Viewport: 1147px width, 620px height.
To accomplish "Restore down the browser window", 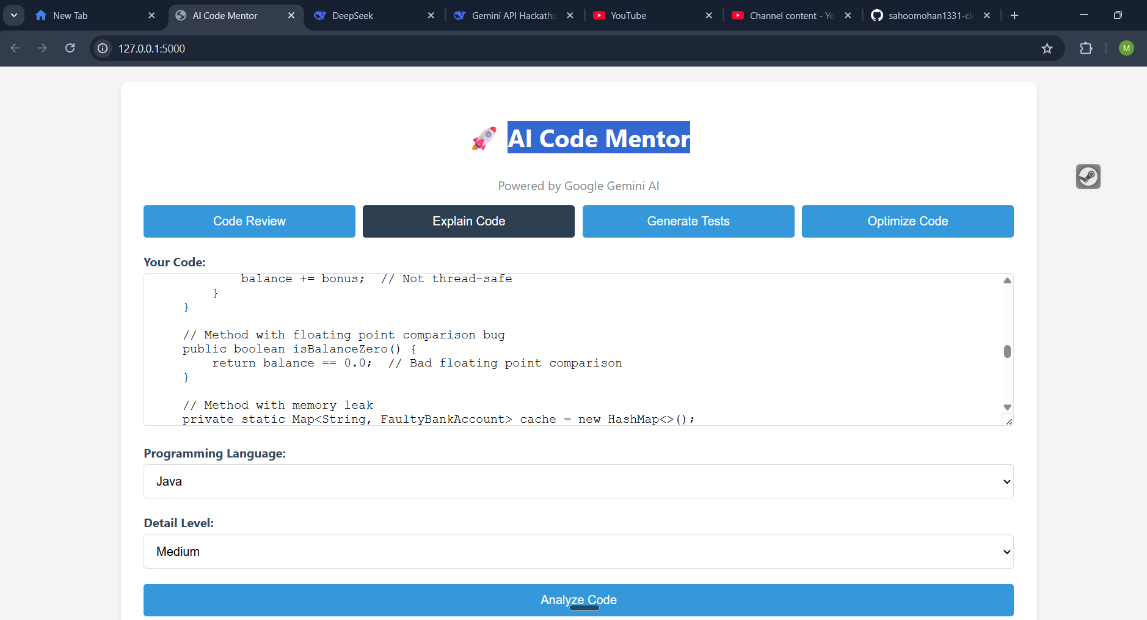I will 1118,15.
